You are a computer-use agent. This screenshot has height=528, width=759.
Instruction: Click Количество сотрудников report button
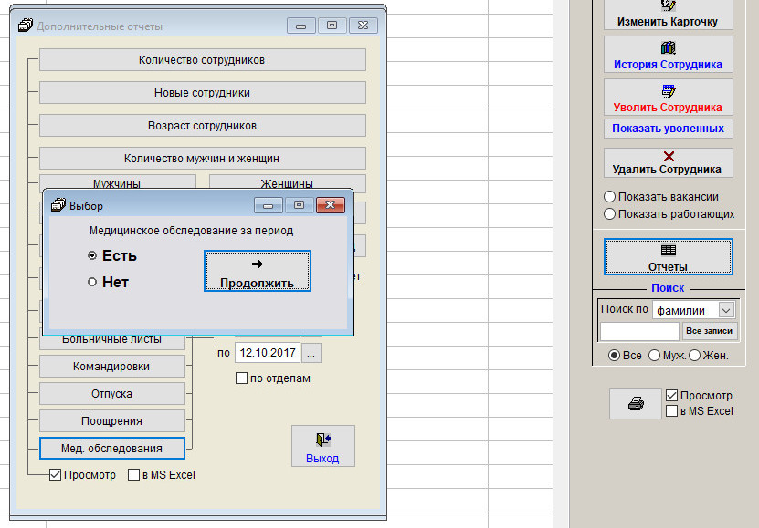point(203,60)
